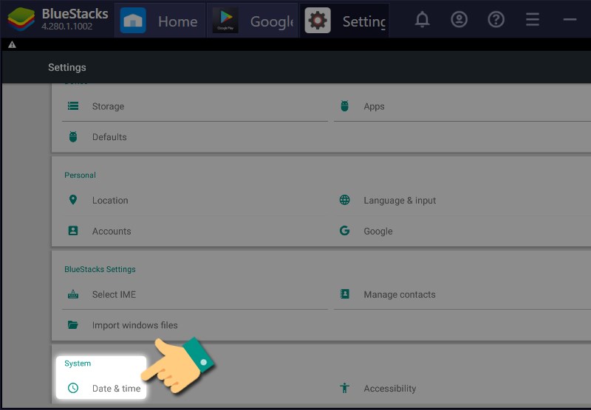Open Import windows files option
This screenshot has width=591, height=410.
tap(194, 325)
